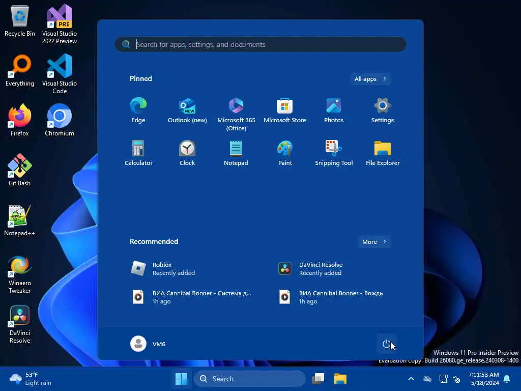
Task: Launch Snipping Tool
Action: (334, 153)
